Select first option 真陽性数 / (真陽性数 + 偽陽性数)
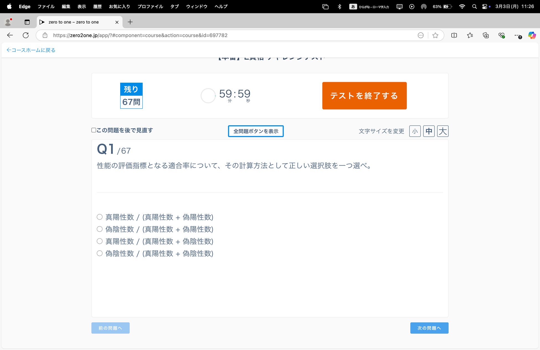Image resolution: width=540 pixels, height=350 pixels. (100, 217)
